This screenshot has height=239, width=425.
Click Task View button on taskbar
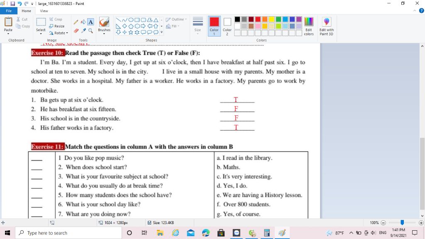144,233
